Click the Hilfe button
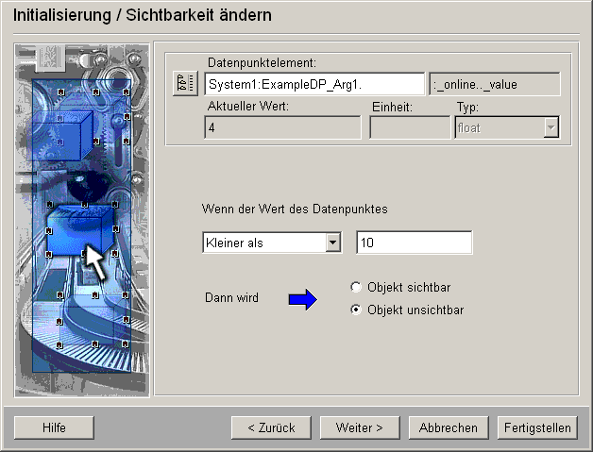593x452 pixels. pyautogui.click(x=54, y=427)
